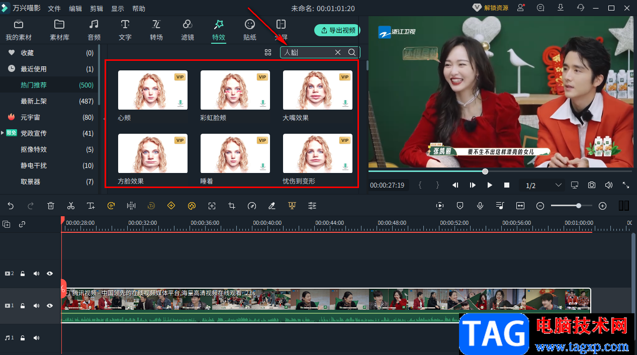Click the 导出视频 export button
Image resolution: width=637 pixels, height=355 pixels.
click(x=338, y=30)
